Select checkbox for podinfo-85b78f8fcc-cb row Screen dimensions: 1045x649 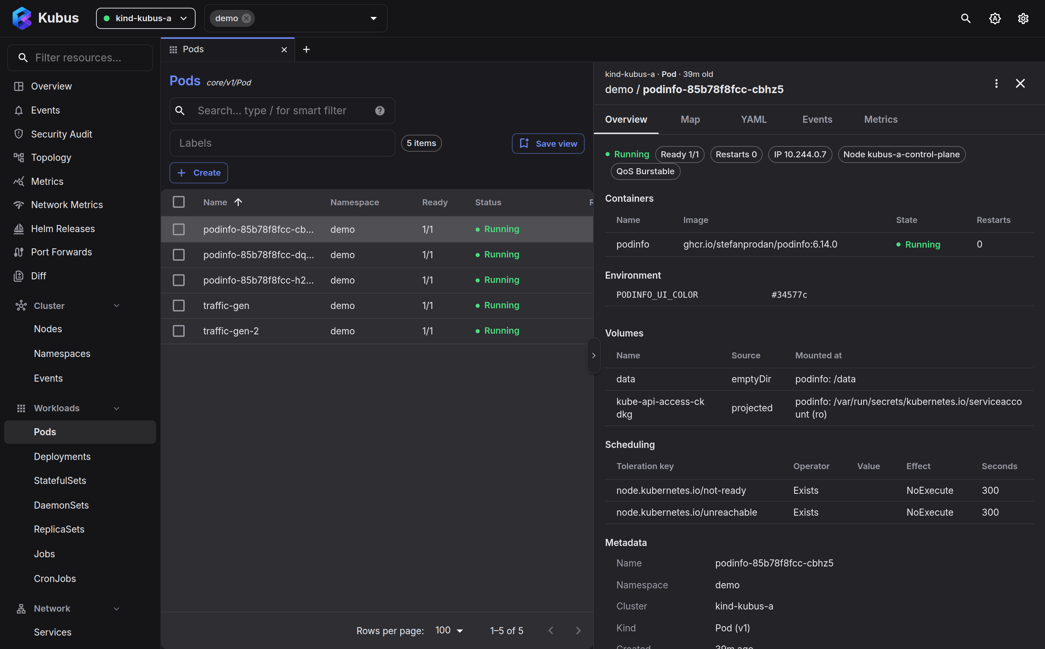(179, 229)
